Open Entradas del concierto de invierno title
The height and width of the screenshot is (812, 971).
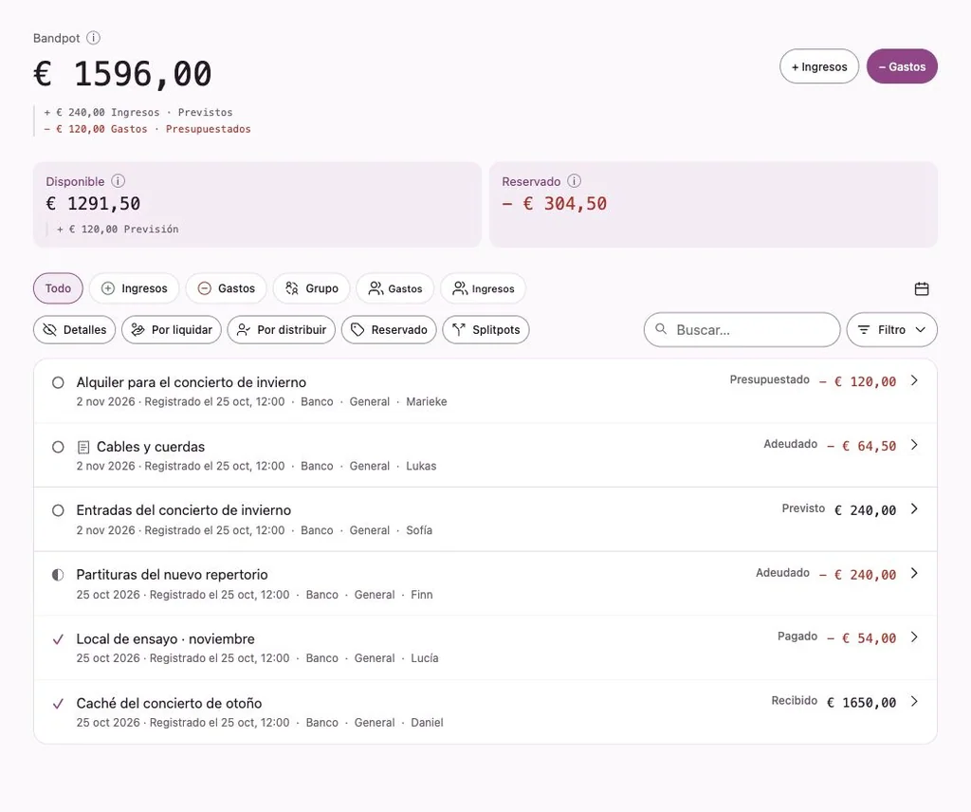(183, 510)
